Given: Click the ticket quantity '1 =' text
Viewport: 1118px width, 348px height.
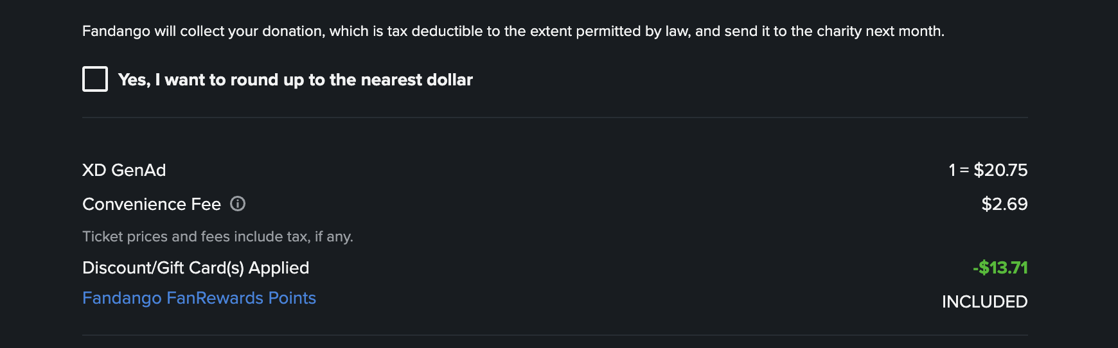Looking at the screenshot, I should (x=959, y=170).
